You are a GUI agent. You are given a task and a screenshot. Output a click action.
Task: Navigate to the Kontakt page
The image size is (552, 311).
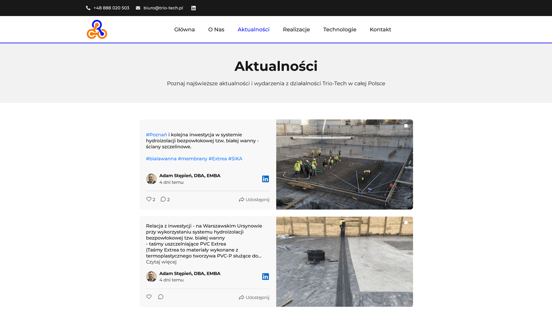[x=380, y=30]
